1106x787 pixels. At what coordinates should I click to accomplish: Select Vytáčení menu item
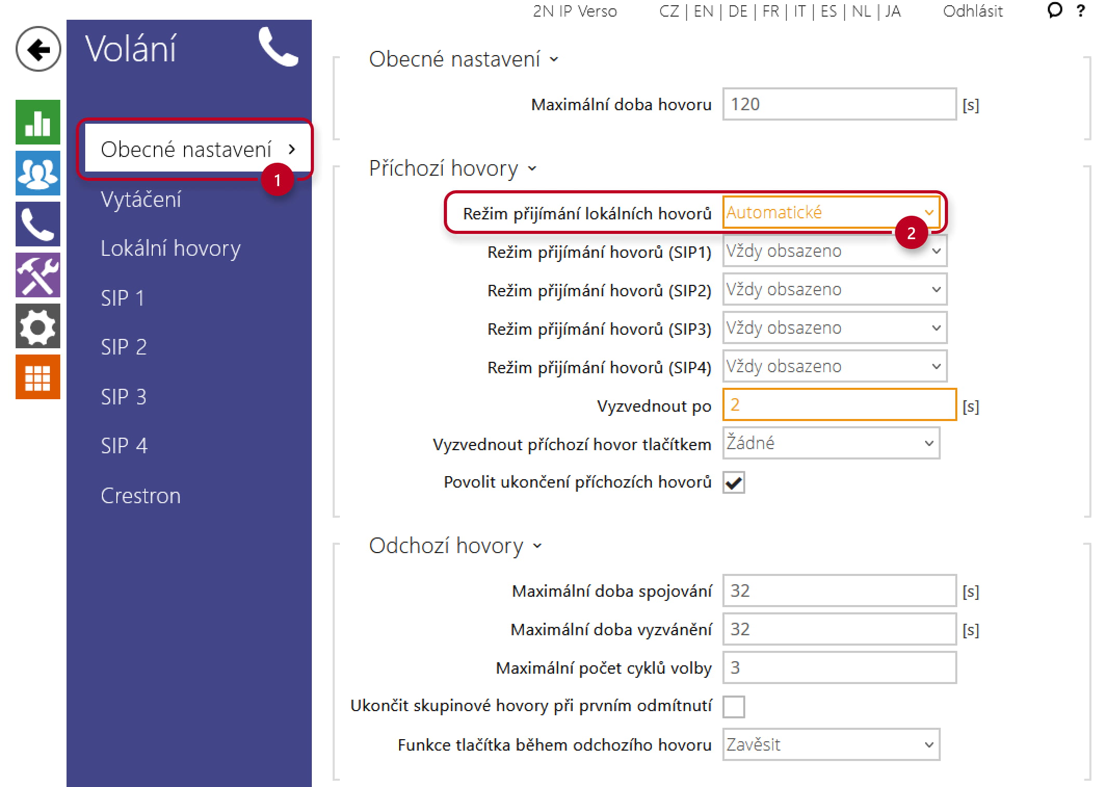pos(141,200)
